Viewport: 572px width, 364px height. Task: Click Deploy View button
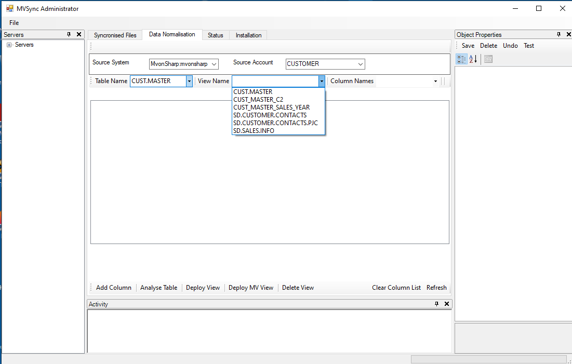(x=203, y=287)
